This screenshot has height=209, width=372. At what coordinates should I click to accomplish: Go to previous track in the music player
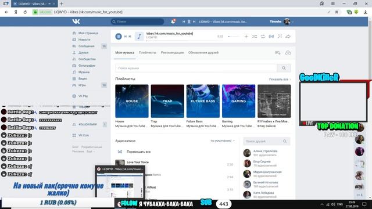point(126,36)
